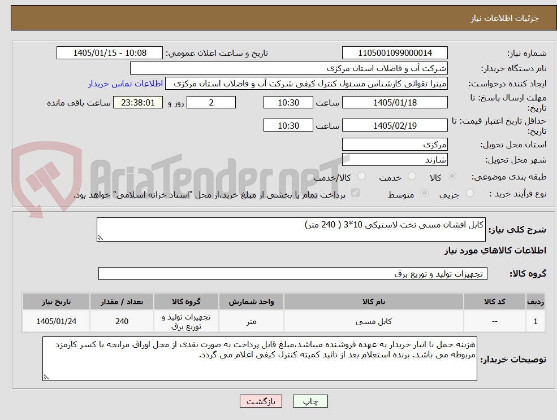Click the کابل مسی table cell
Screen dimensions: 557x420
pyautogui.click(x=373, y=321)
